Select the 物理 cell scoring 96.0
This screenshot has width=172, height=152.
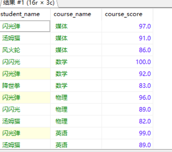point(76,98)
